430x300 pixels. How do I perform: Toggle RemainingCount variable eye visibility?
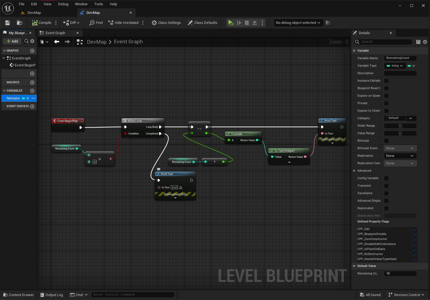[x=34, y=98]
